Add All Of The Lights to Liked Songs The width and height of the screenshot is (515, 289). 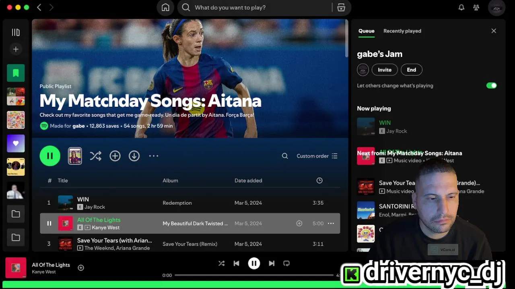tap(299, 224)
